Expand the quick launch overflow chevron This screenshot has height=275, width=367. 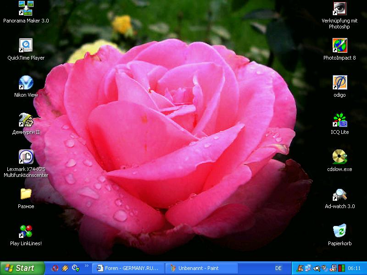tap(87, 266)
